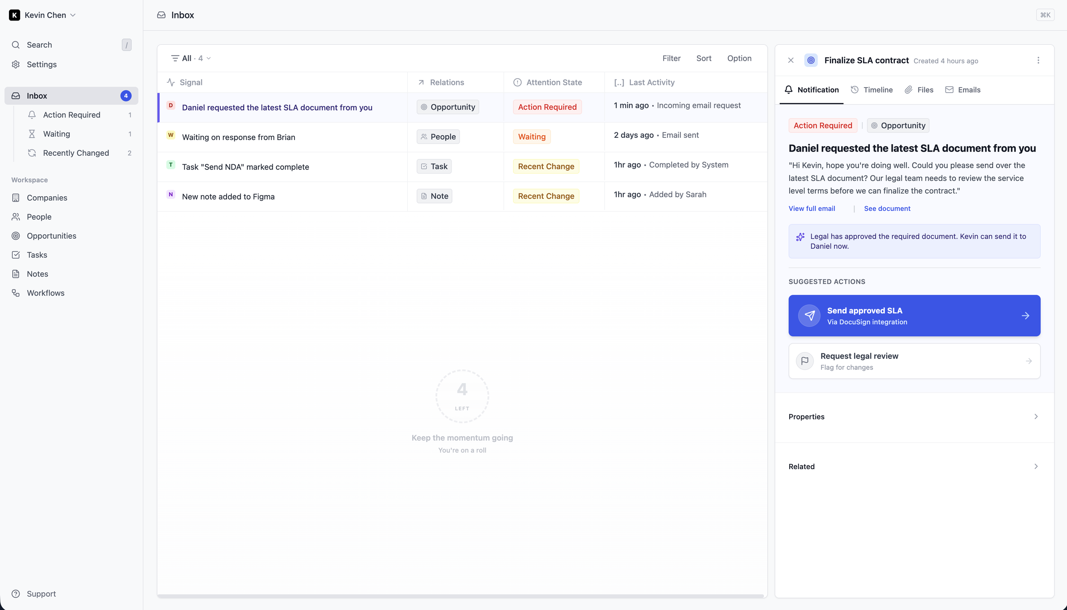Click the Settings gear icon in sidebar

point(16,64)
